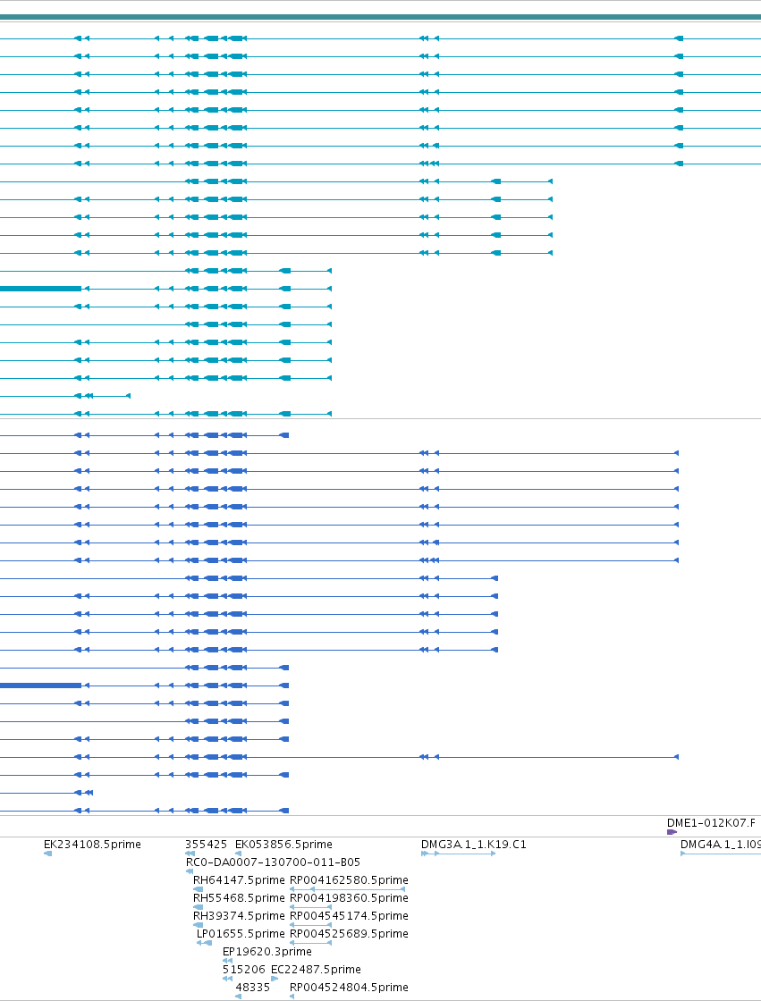Click the teal bar along the top
Viewport: 761px width, 1001px height.
pyautogui.click(x=380, y=17)
